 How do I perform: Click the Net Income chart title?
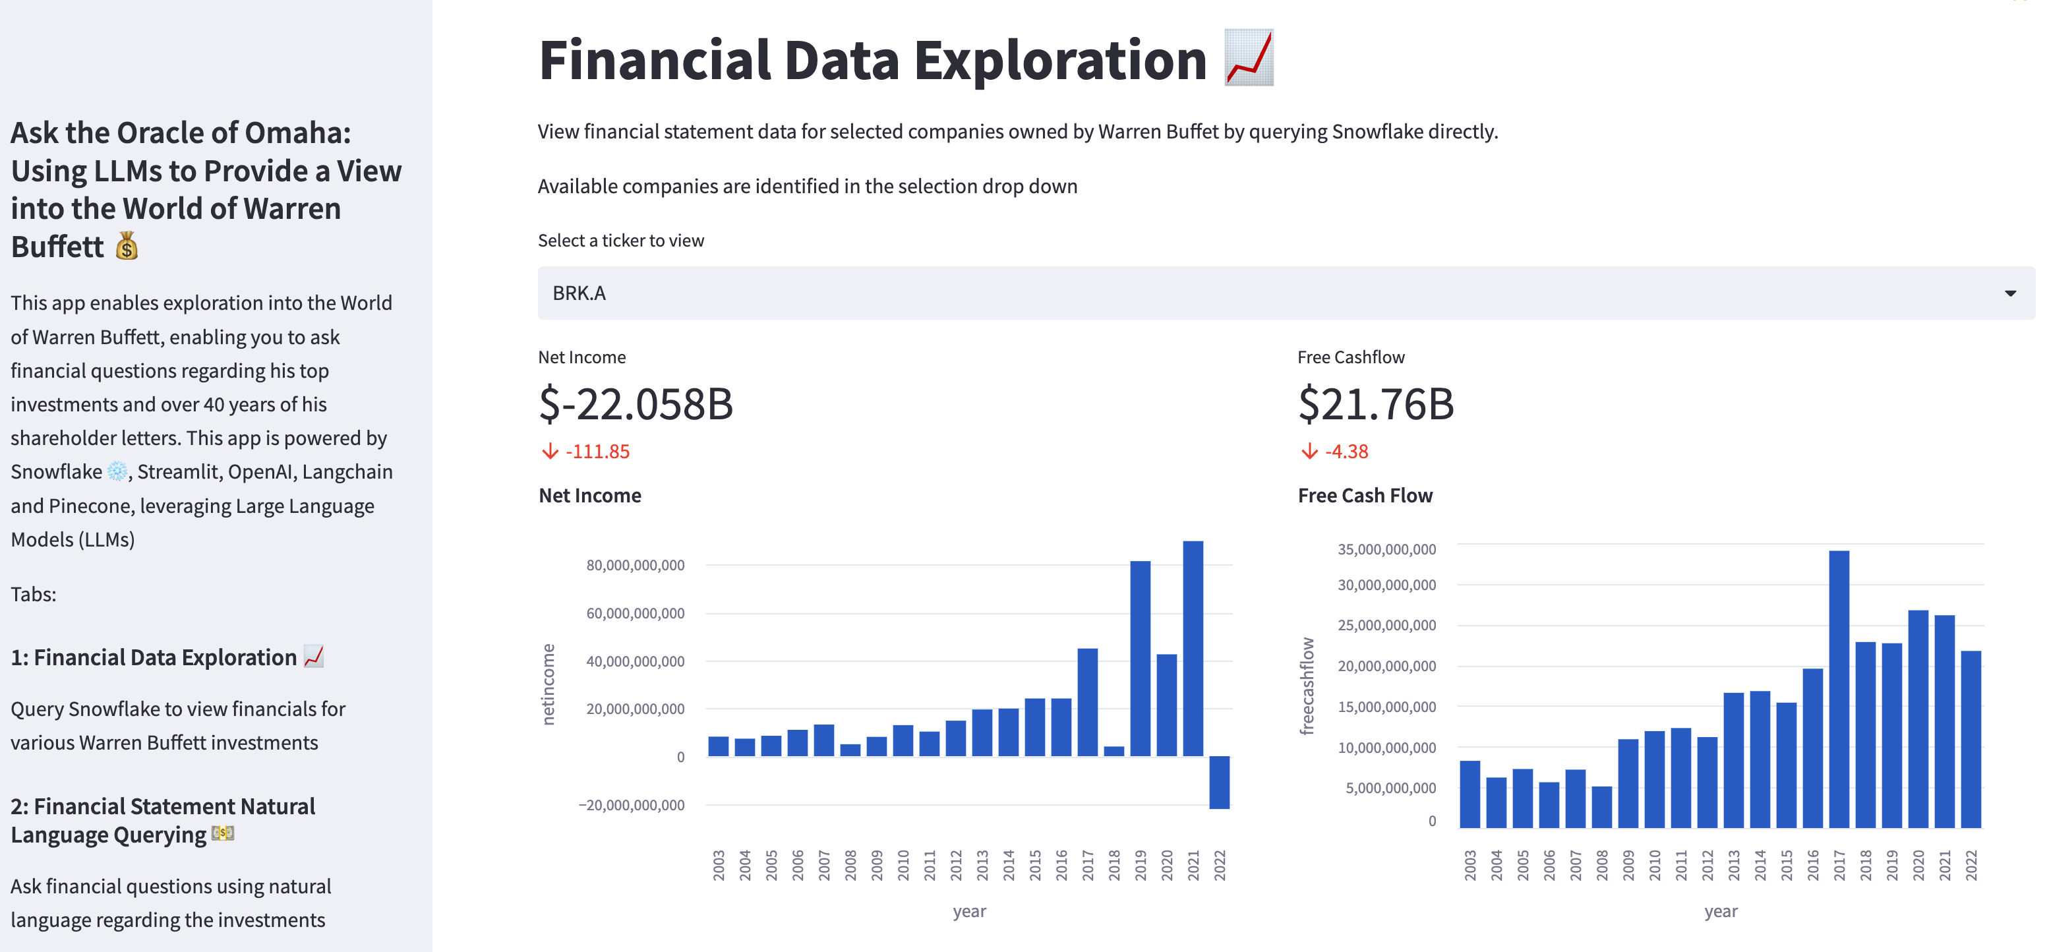pos(589,496)
